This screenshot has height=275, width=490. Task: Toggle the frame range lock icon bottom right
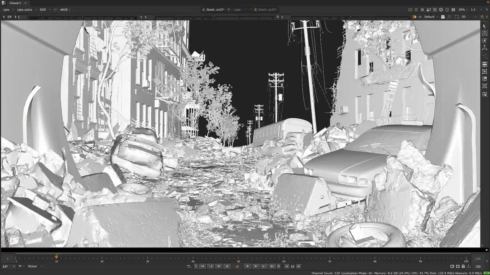[463, 266]
